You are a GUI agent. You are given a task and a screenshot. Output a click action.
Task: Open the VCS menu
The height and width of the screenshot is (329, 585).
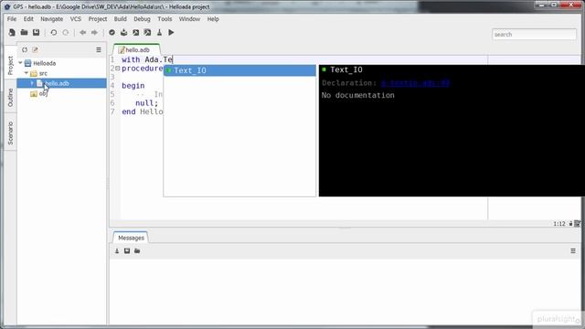point(76,19)
